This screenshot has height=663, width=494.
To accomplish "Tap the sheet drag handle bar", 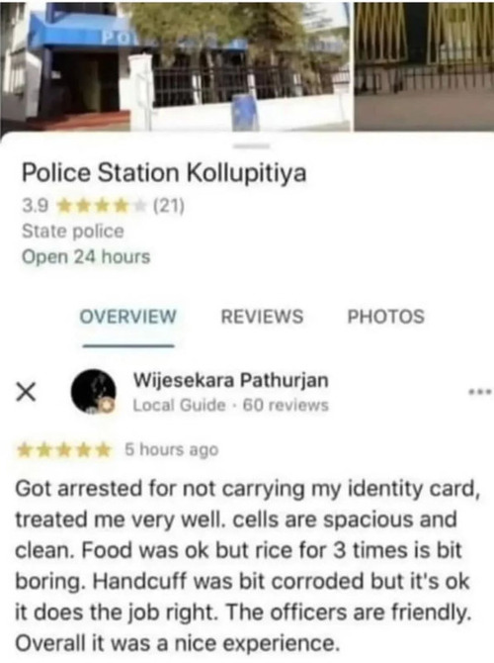I will click(x=252, y=146).
